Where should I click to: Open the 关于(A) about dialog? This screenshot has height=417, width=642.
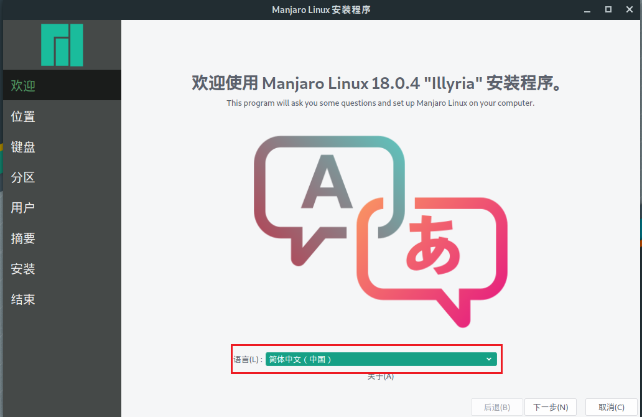[381, 376]
